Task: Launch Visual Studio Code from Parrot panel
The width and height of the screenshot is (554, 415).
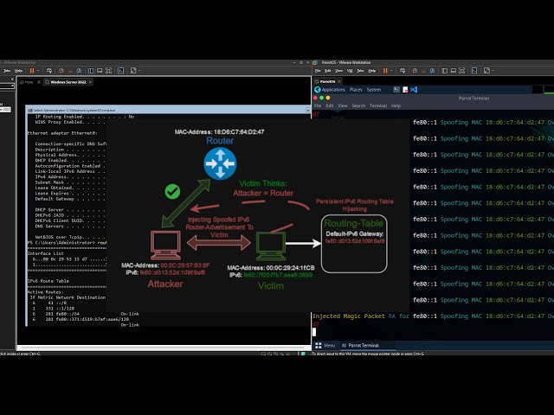Action: [414, 90]
